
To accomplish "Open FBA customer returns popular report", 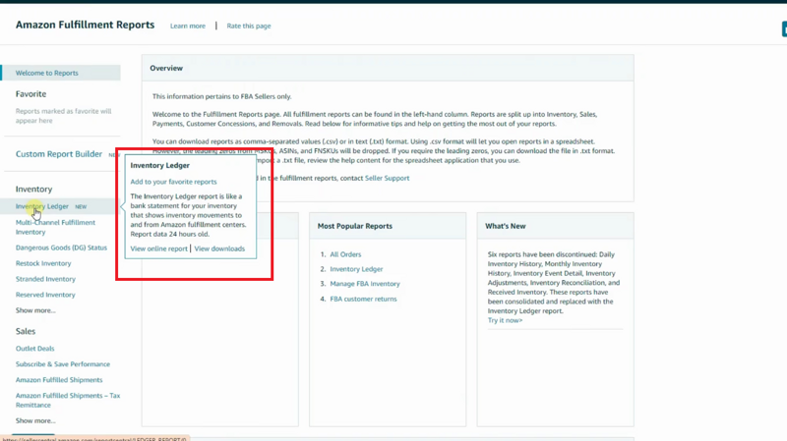I will pos(363,299).
